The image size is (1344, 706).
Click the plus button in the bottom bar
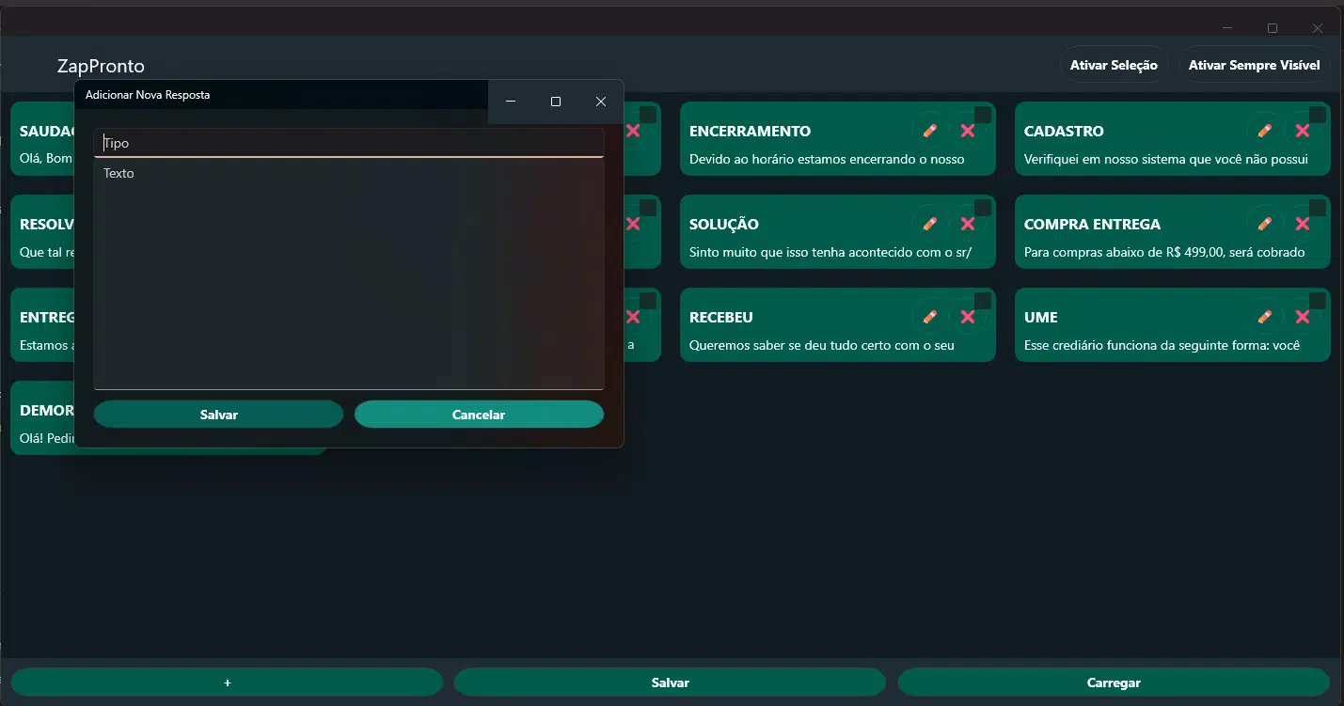(227, 682)
